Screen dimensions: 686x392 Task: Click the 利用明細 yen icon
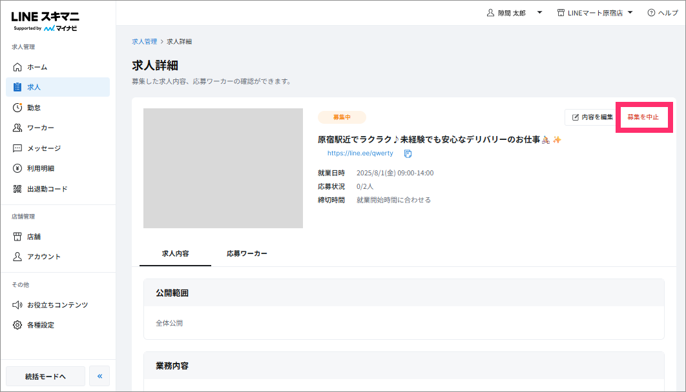[17, 168]
